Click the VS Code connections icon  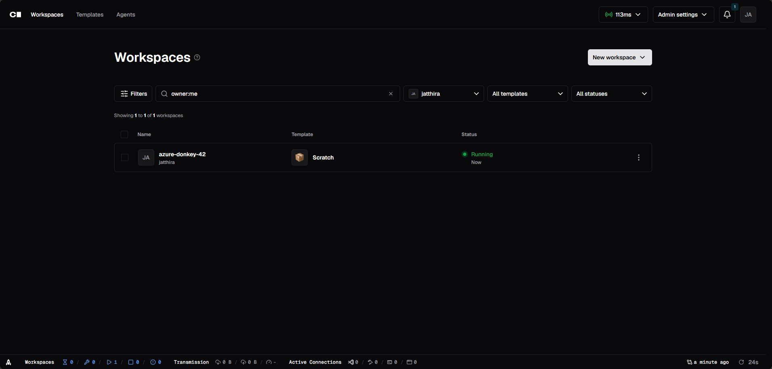351,362
